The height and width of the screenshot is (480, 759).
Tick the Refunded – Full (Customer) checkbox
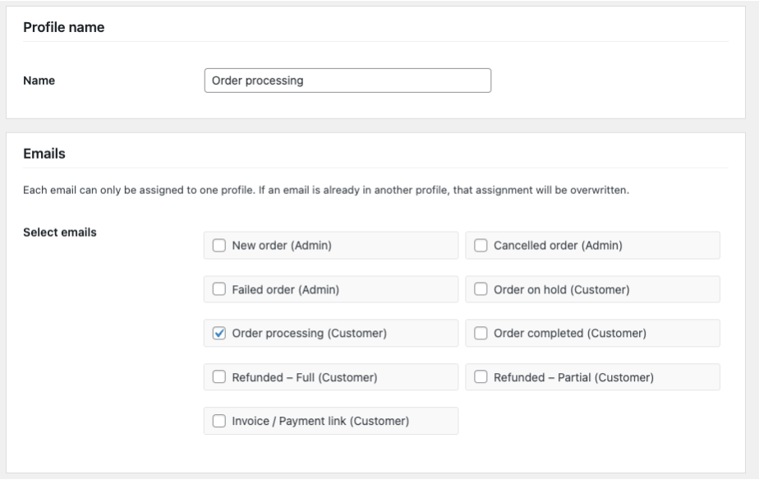pos(219,377)
